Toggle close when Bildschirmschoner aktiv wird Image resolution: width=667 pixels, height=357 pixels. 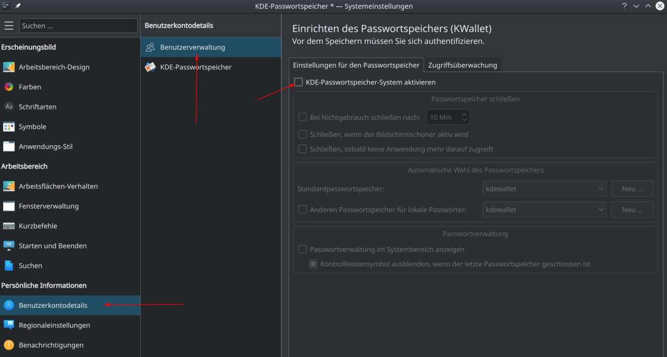coord(302,134)
